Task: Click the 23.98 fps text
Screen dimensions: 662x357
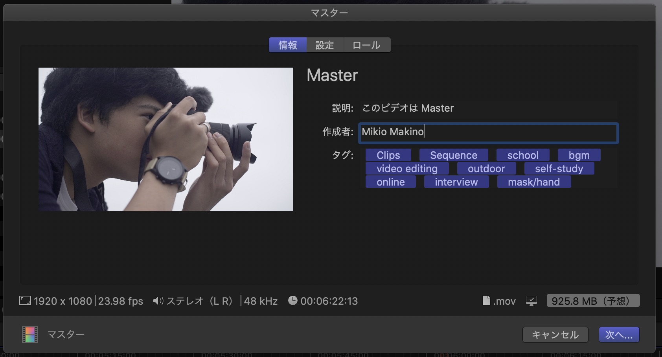Action: pyautogui.click(x=121, y=301)
